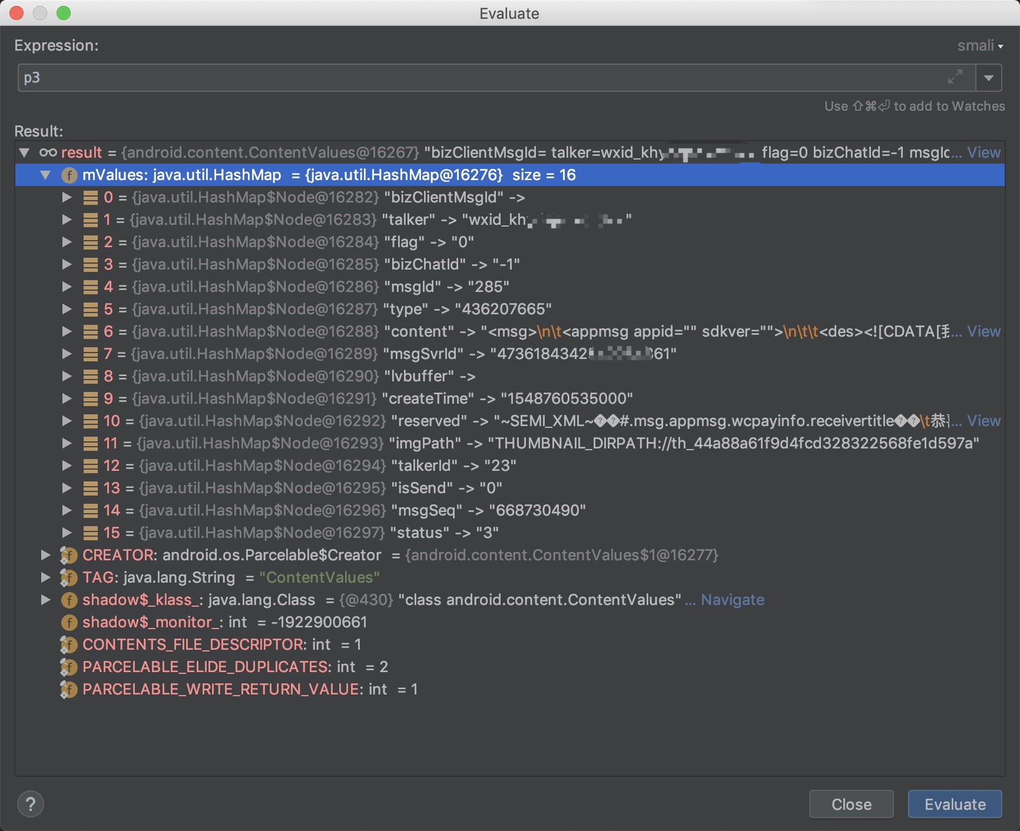The image size is (1020, 831).
Task: Click View link on the result row
Action: coord(983,152)
